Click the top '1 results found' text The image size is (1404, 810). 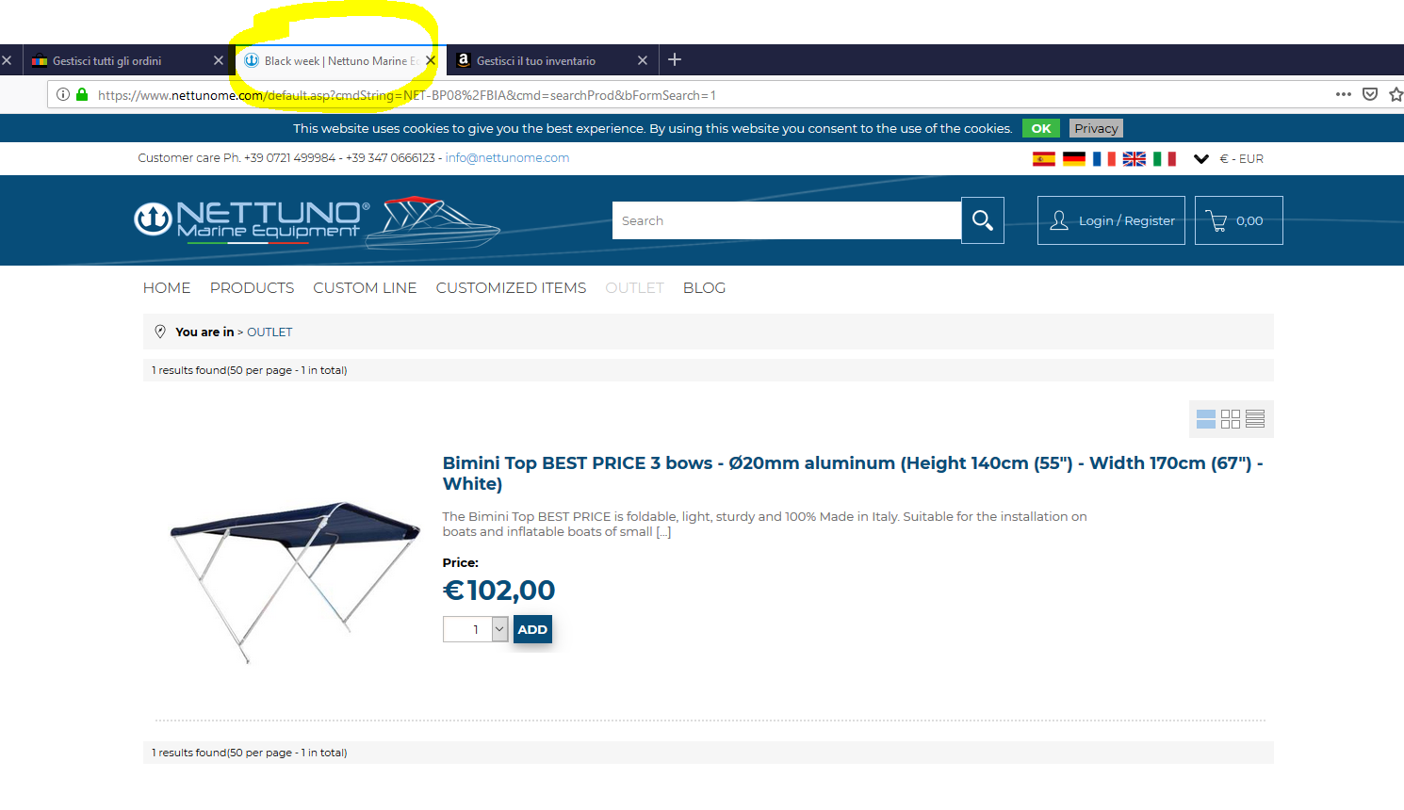tap(250, 370)
